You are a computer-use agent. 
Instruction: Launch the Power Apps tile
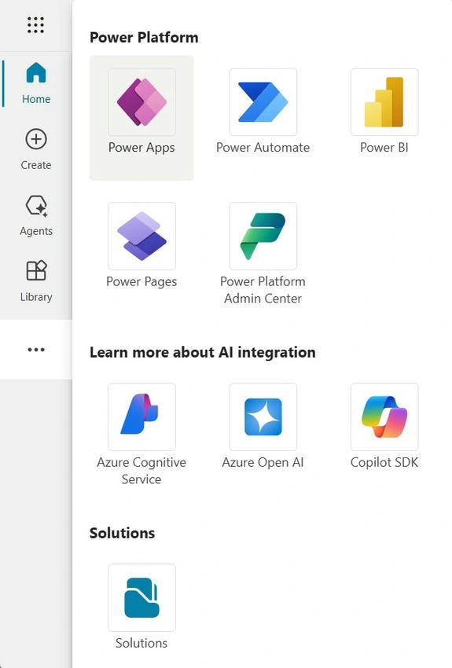(x=141, y=118)
